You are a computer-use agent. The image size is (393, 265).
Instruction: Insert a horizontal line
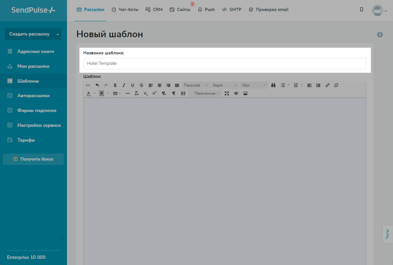(x=128, y=93)
